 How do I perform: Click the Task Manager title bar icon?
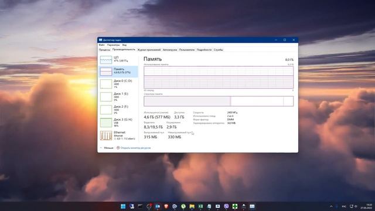(x=100, y=40)
